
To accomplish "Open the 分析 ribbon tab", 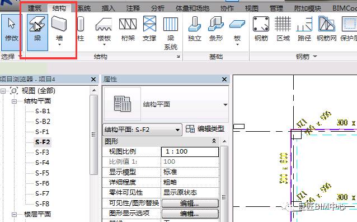I will 158,8.
